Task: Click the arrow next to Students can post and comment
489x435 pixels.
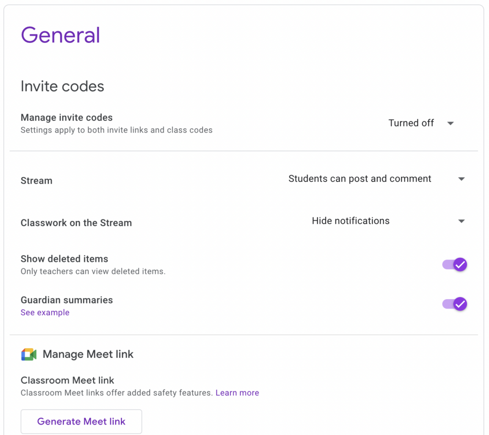Action: [x=462, y=179]
